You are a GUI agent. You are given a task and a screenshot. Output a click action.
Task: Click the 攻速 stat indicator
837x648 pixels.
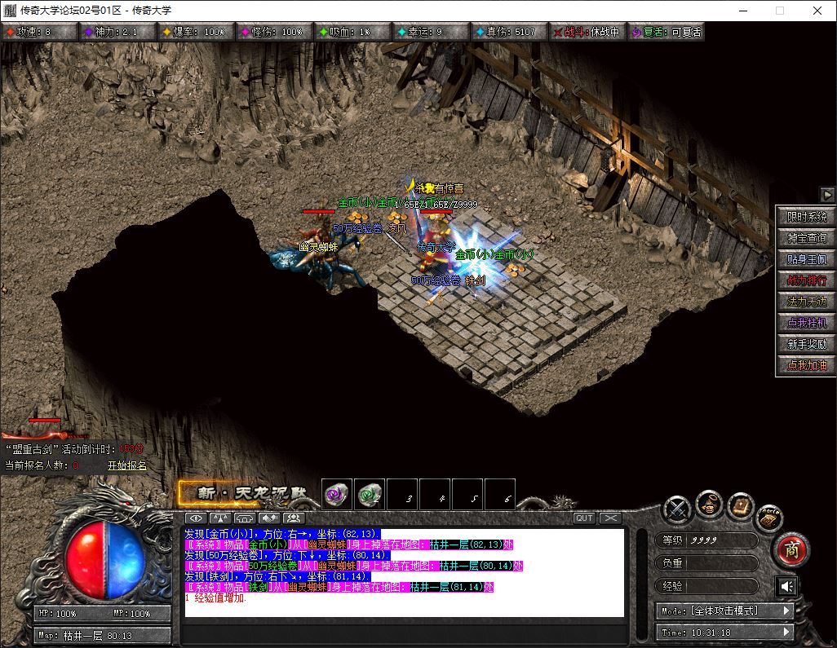click(39, 32)
